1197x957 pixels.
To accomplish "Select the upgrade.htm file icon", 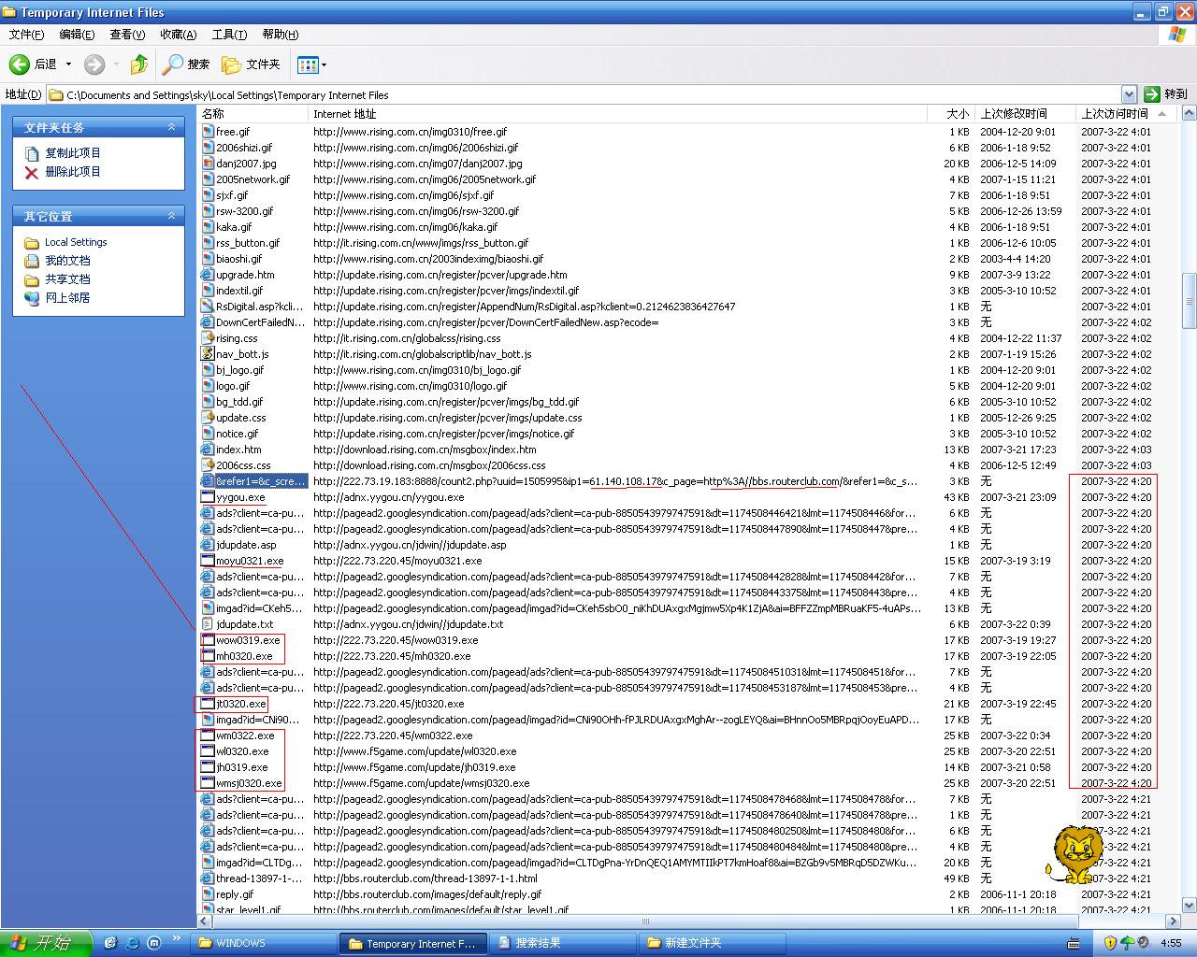I will (x=209, y=275).
